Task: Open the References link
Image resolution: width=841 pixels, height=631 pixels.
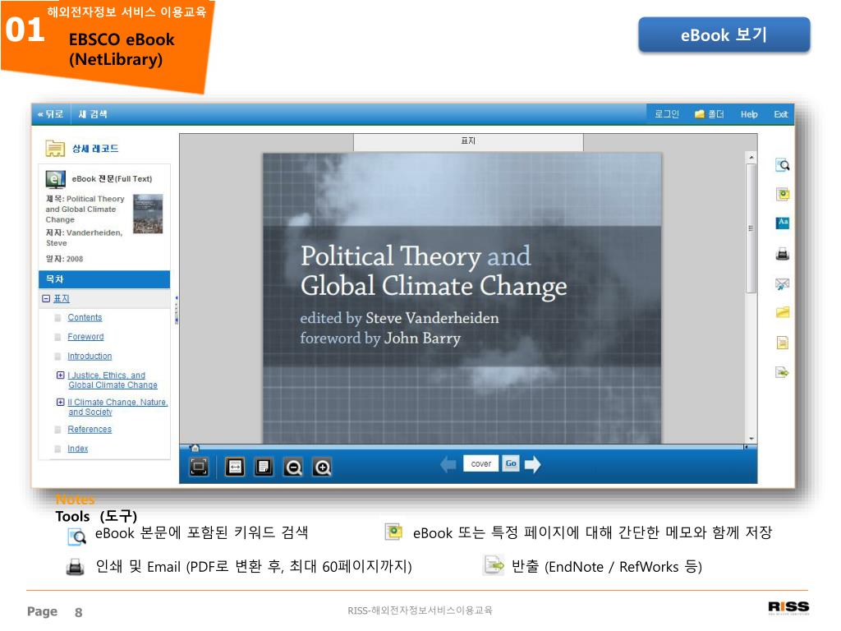Action: (x=90, y=429)
